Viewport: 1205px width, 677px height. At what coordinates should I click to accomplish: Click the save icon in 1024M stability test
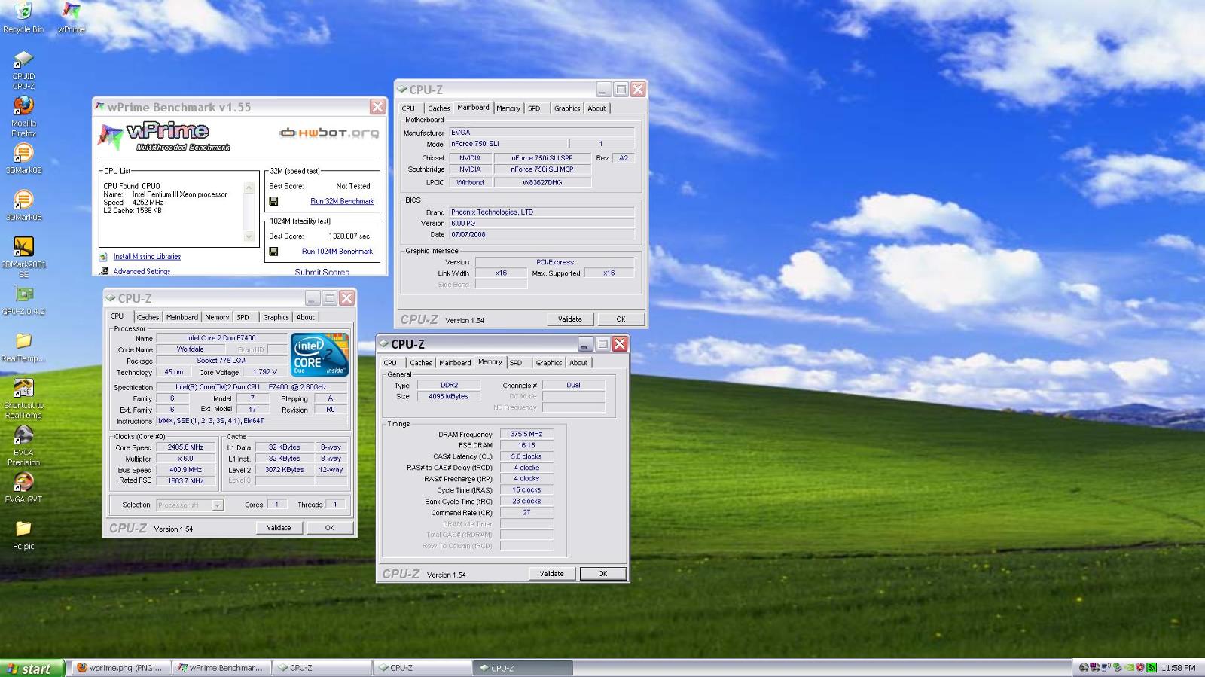point(273,252)
